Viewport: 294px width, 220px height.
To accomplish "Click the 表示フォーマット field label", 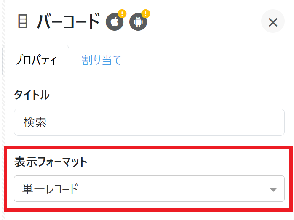I will [x=51, y=162].
